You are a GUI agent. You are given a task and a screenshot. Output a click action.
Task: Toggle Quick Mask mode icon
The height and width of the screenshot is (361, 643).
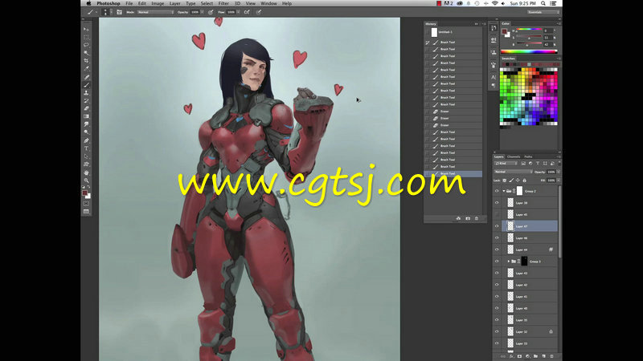click(86, 204)
